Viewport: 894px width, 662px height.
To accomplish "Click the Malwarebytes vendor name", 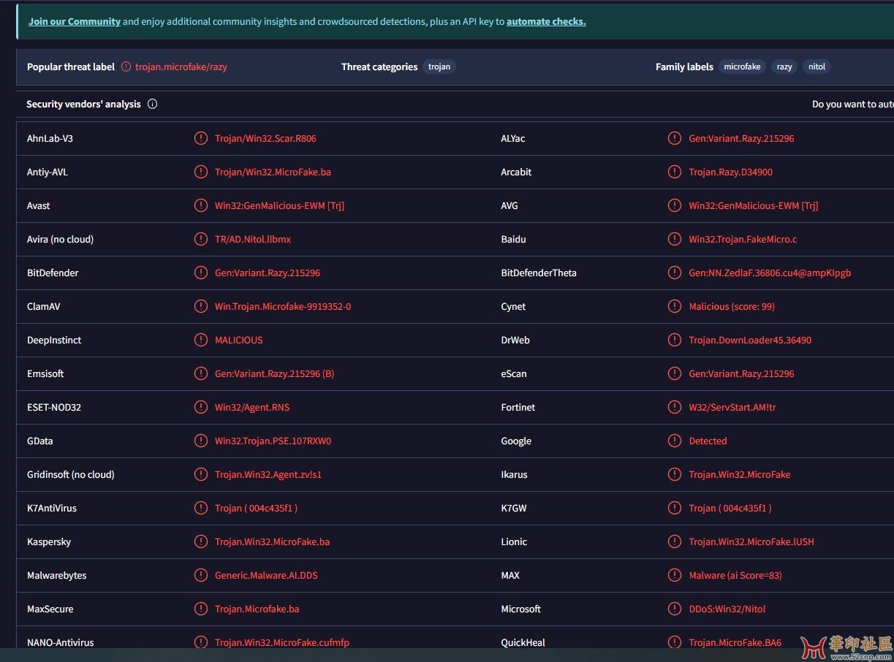I will (57, 575).
